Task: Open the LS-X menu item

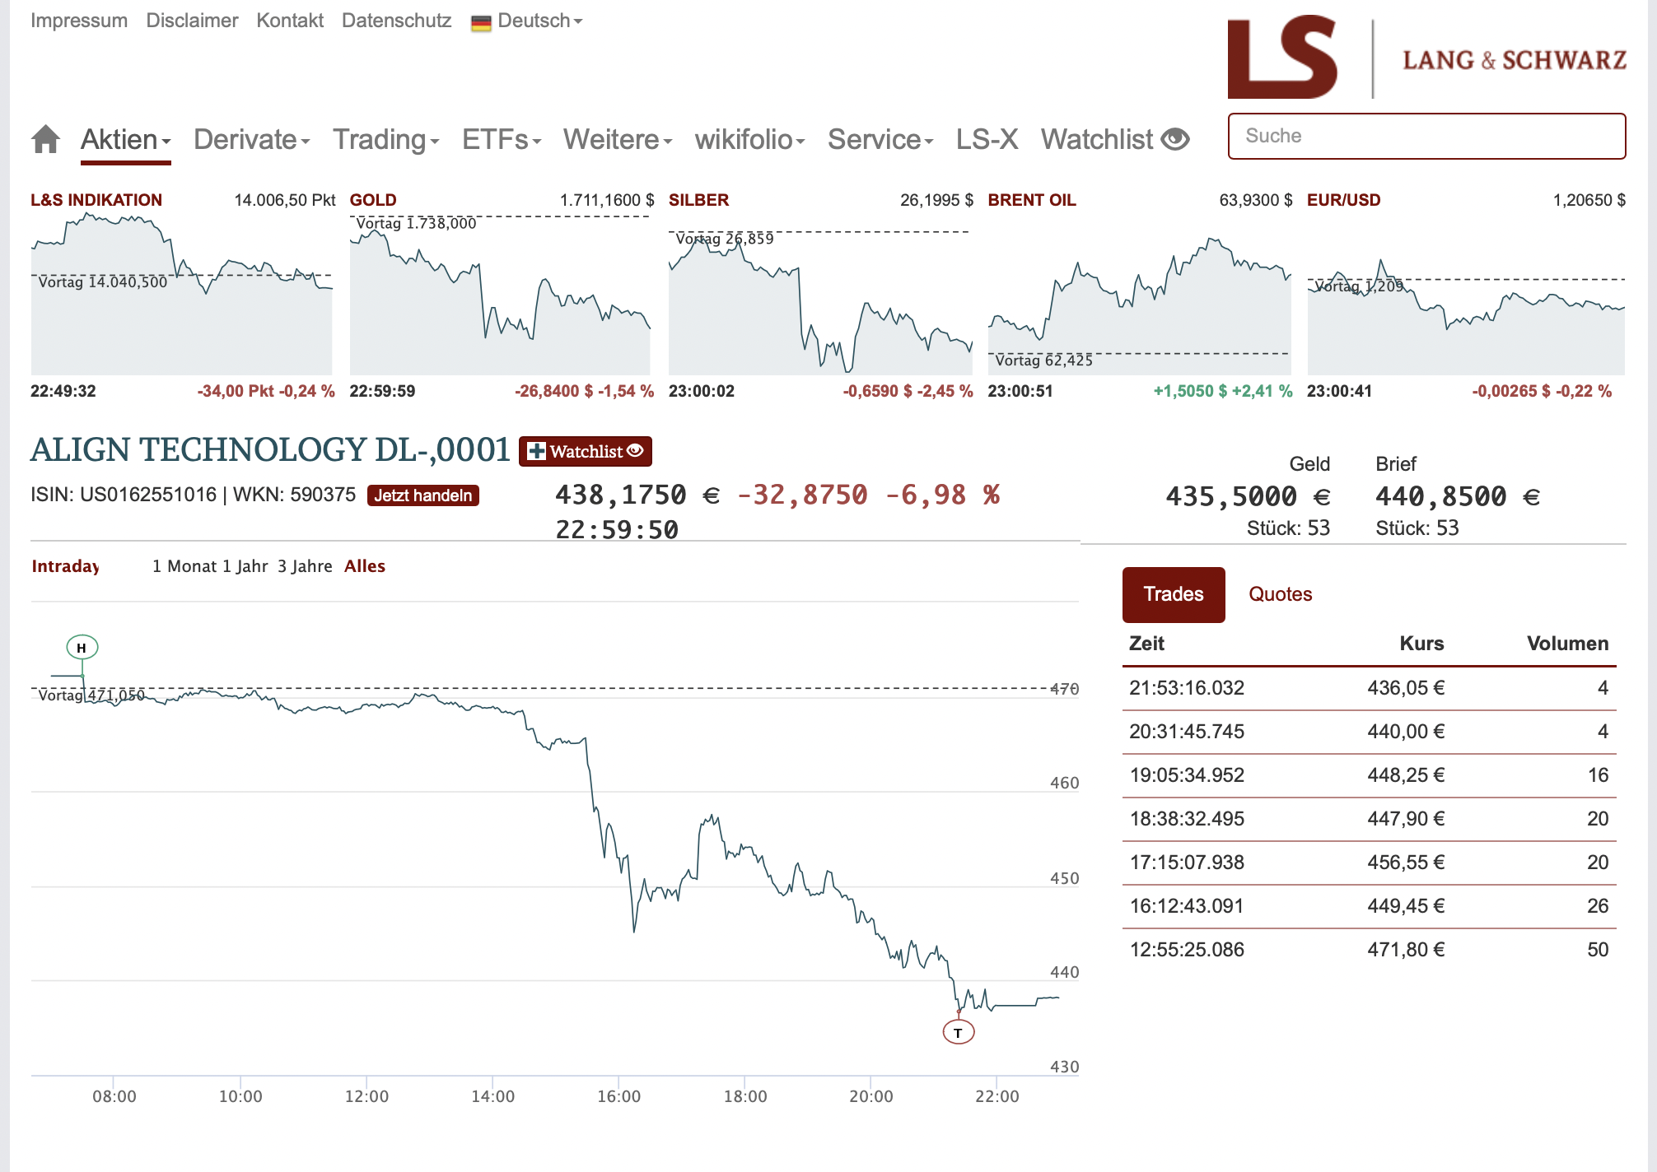Action: pos(987,139)
